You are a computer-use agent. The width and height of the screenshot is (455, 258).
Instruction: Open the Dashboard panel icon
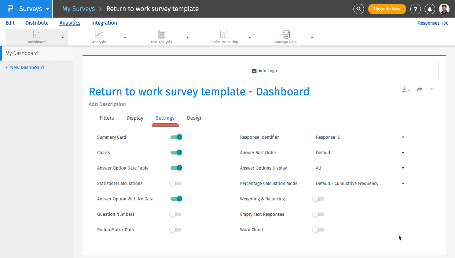[x=36, y=34]
